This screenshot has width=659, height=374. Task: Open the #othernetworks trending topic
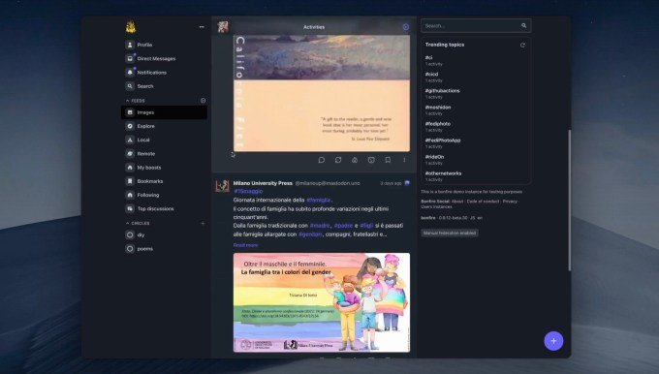(443, 173)
